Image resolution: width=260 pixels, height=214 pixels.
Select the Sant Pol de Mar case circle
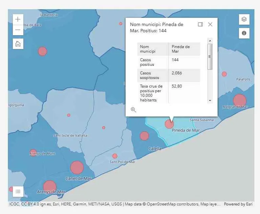click(x=115, y=156)
